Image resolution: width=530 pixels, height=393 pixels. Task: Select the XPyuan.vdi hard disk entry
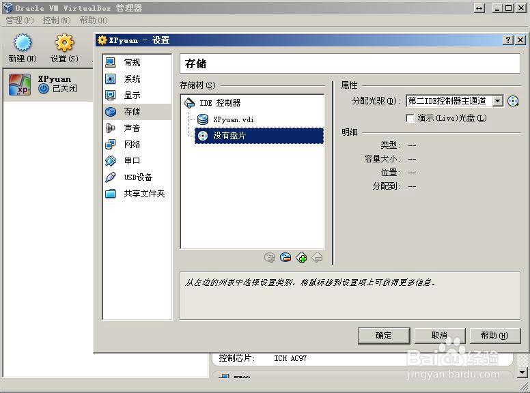[225, 119]
